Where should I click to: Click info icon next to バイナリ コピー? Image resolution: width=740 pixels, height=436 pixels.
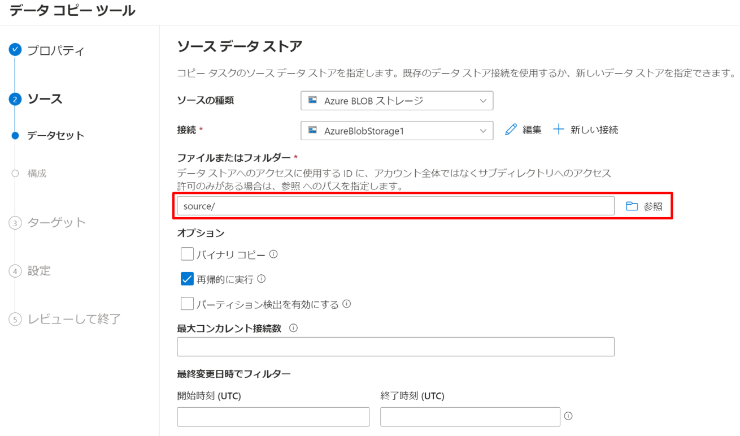point(273,254)
